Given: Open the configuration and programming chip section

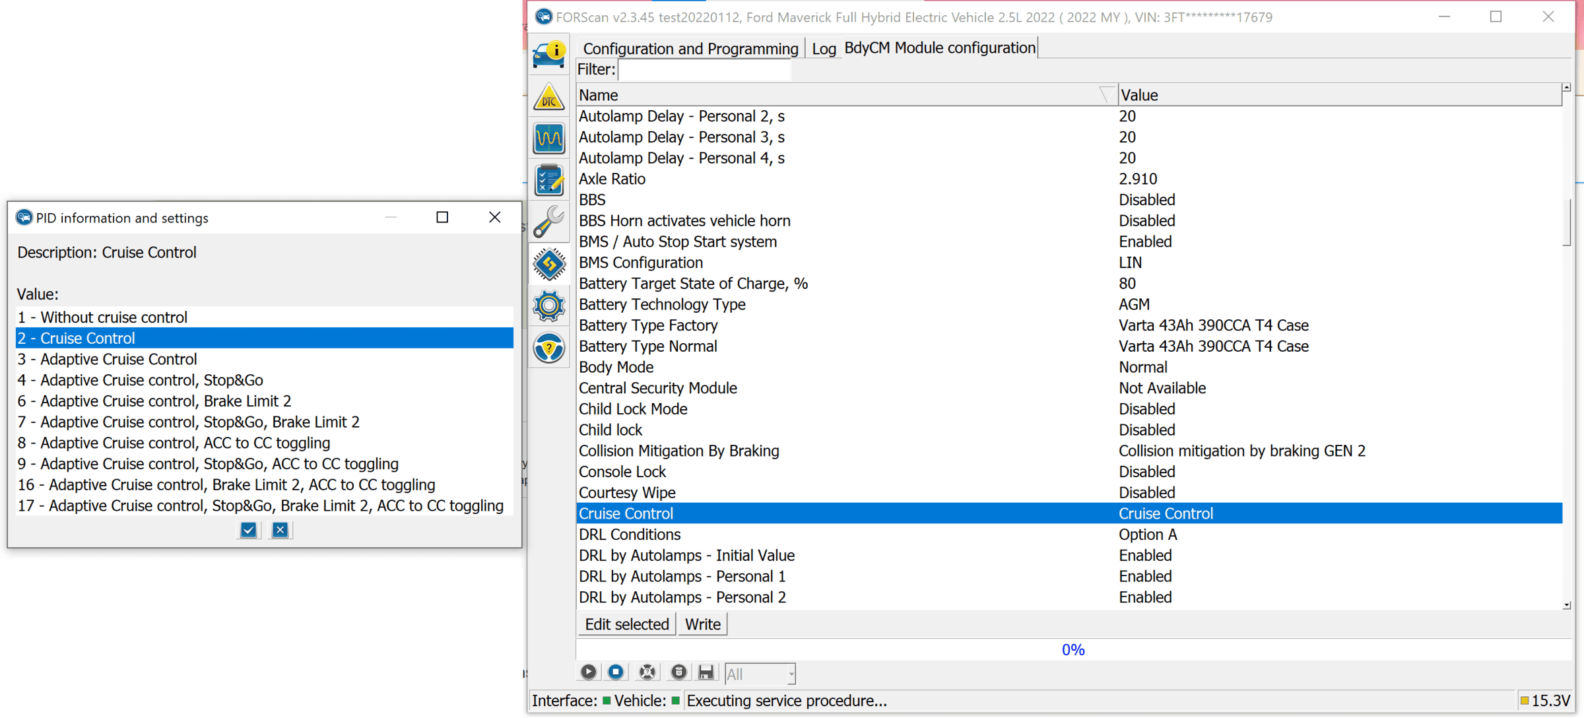Looking at the screenshot, I should point(548,264).
